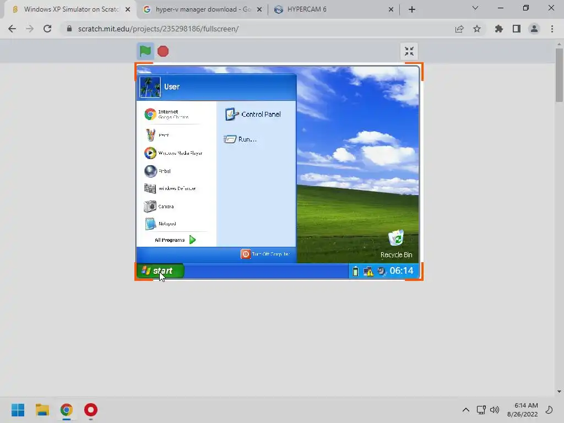Open Chrome profile avatar

click(534, 29)
